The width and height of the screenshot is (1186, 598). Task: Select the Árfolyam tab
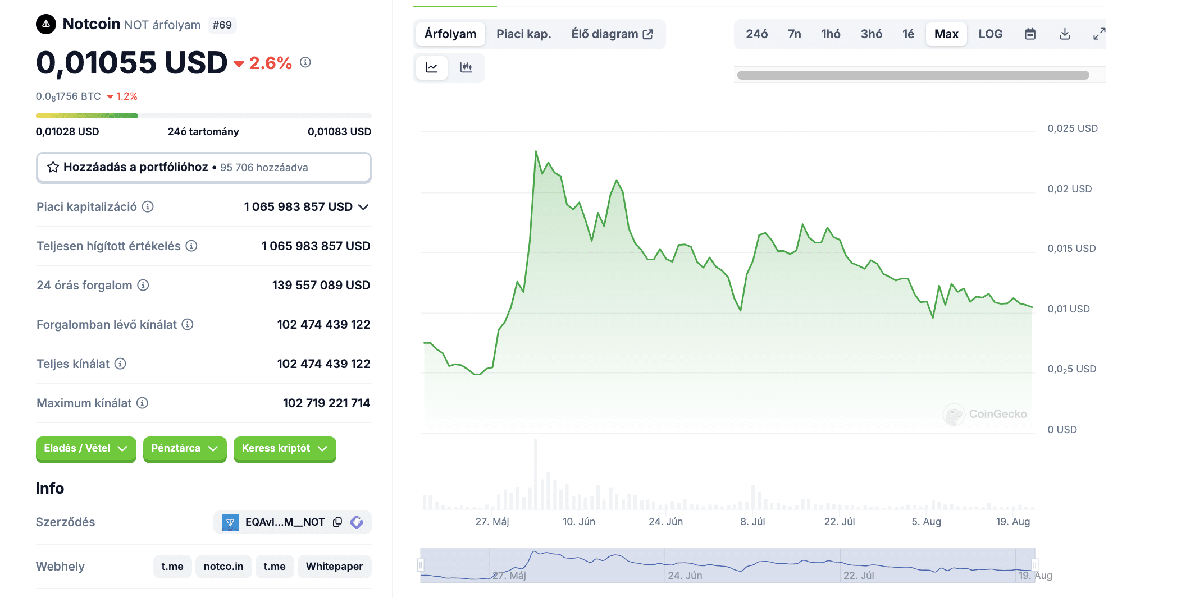pos(450,34)
